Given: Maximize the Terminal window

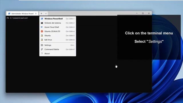Looking at the screenshot, I should [143, 13].
